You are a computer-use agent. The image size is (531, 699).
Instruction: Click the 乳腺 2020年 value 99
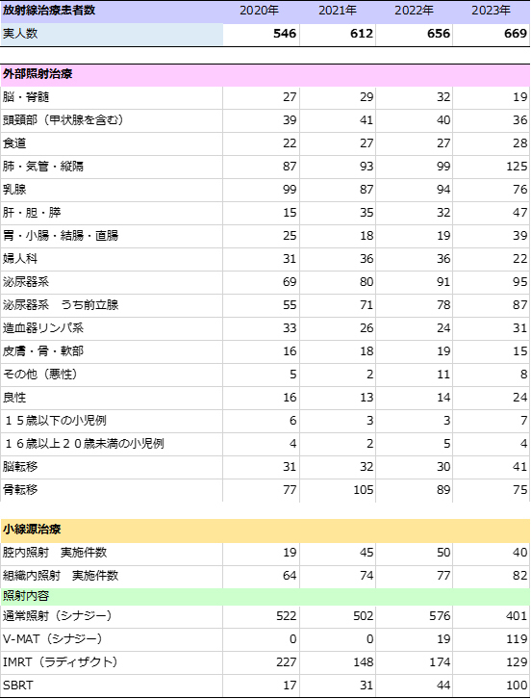coord(290,190)
